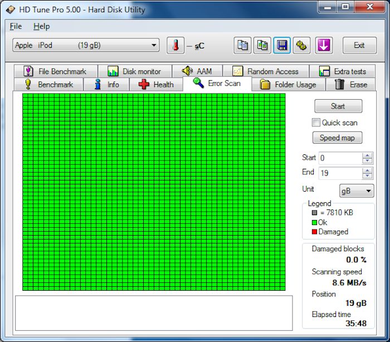This screenshot has height=342, width=390.
Task: Save screenshot floppy disk icon
Action: [282, 45]
